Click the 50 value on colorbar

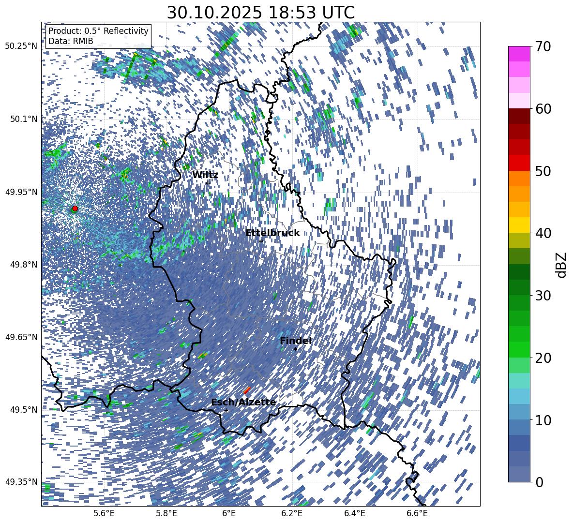click(543, 171)
